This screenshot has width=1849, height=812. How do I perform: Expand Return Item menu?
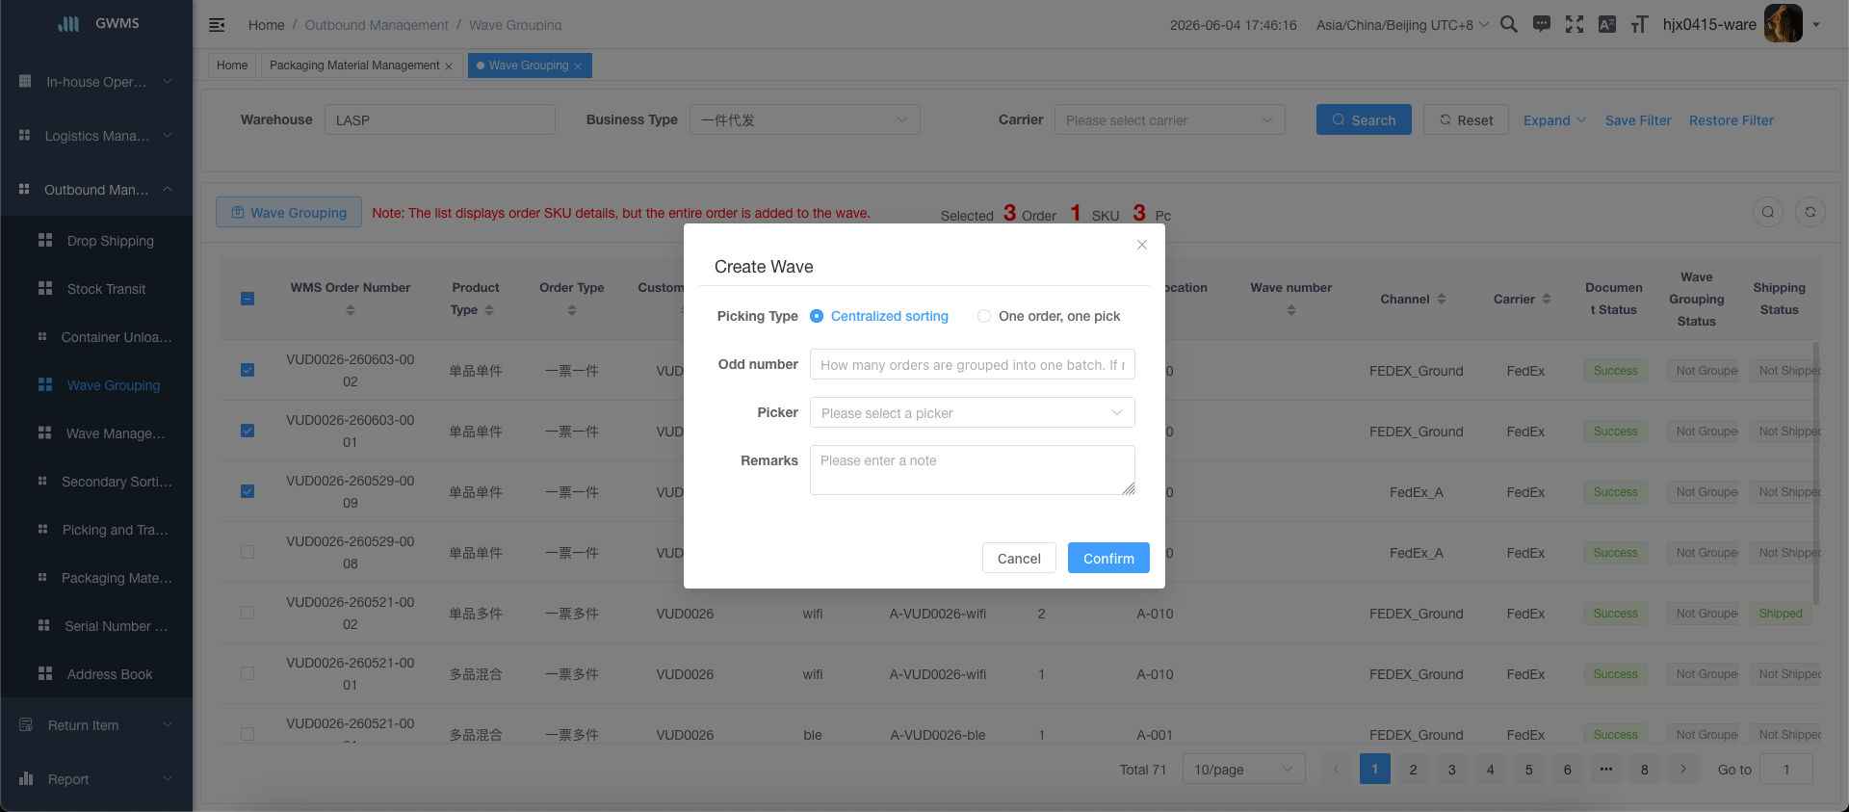click(96, 725)
